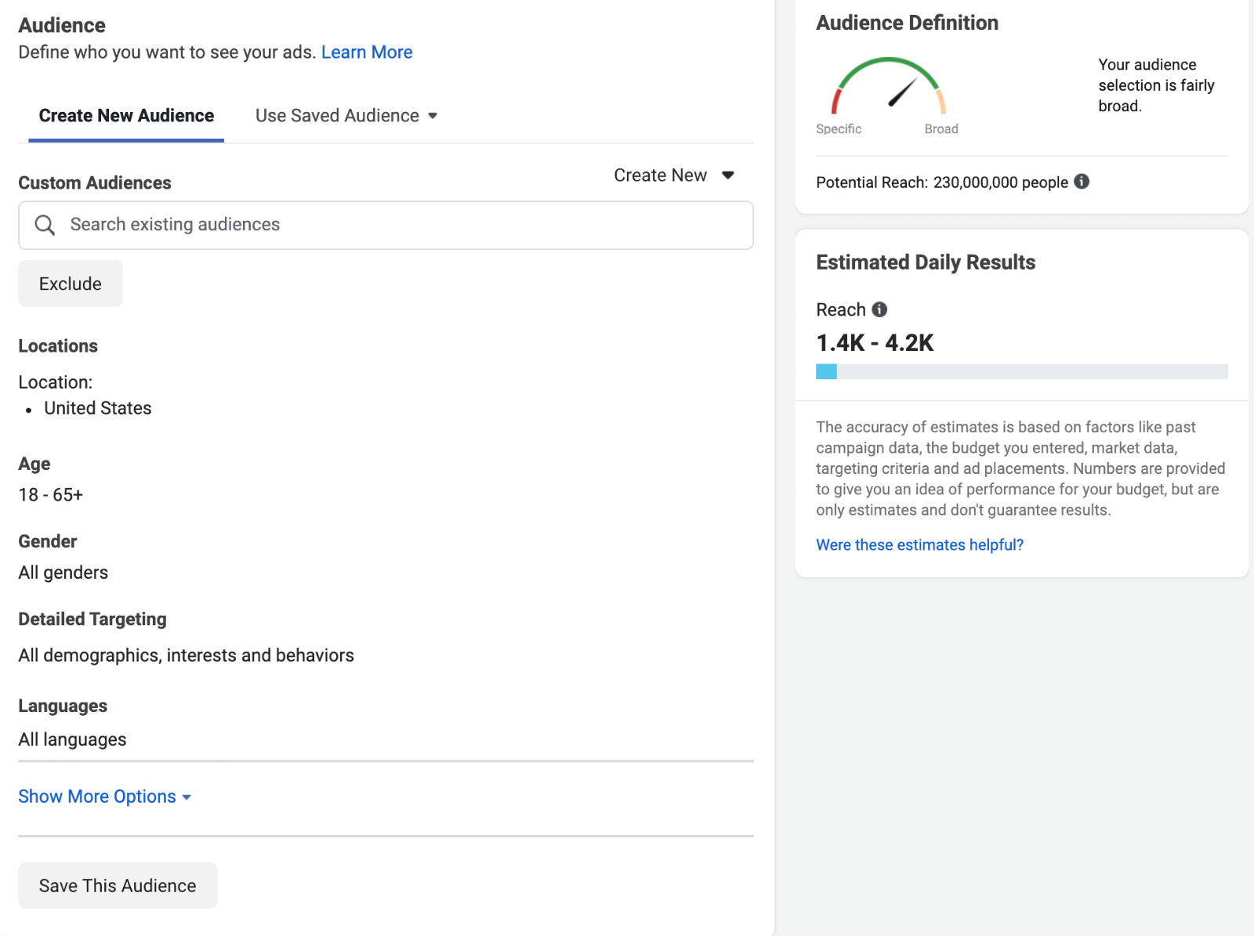Click Save This Audience button
Screen dimensions: 1254x936
point(118,886)
